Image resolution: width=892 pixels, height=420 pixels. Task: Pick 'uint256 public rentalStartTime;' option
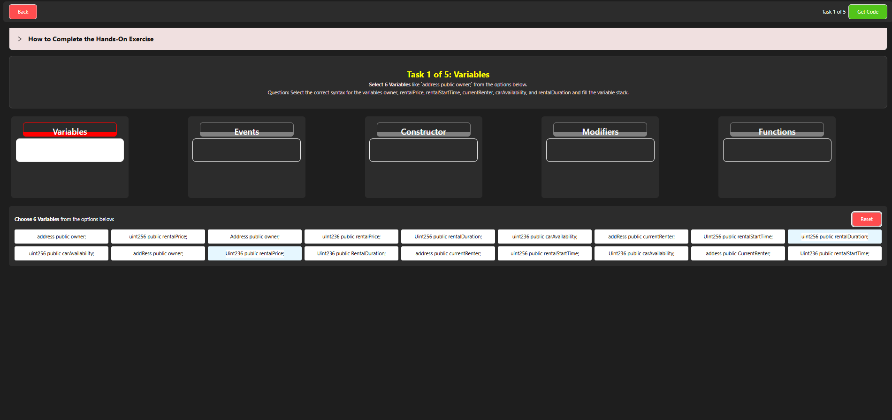[x=545, y=253]
